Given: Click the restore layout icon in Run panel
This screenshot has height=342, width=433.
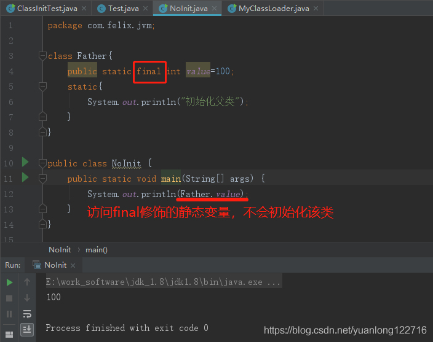Looking at the screenshot, I should click(x=9, y=334).
